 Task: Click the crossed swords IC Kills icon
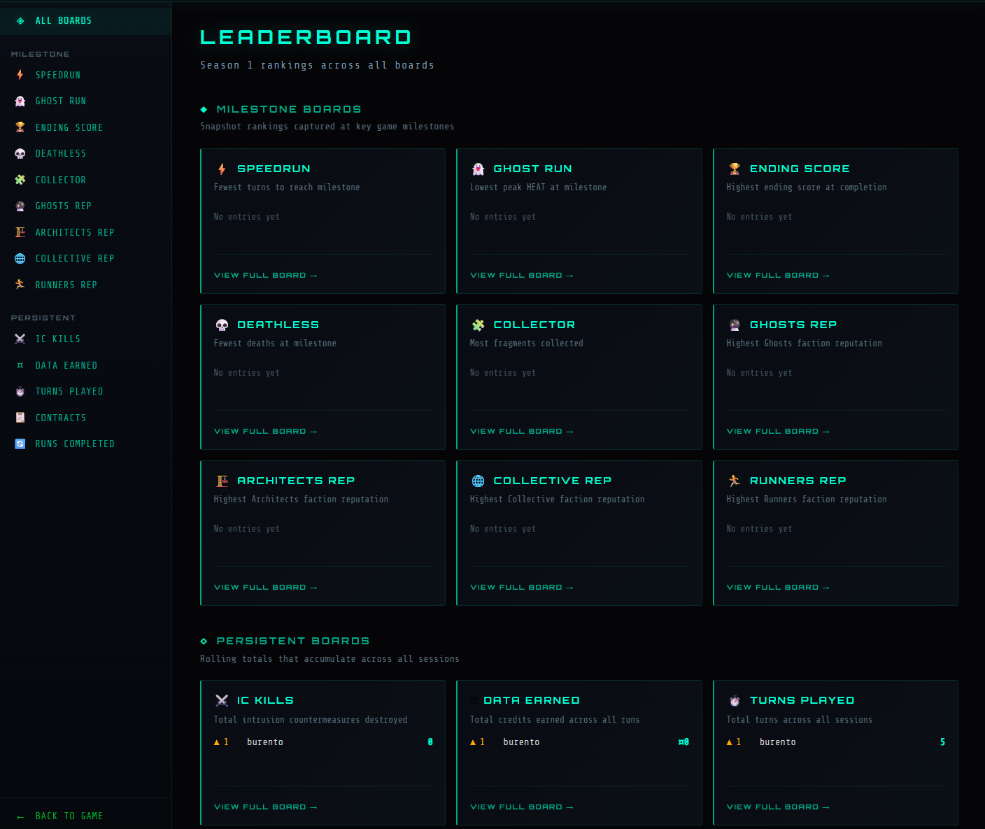20,339
